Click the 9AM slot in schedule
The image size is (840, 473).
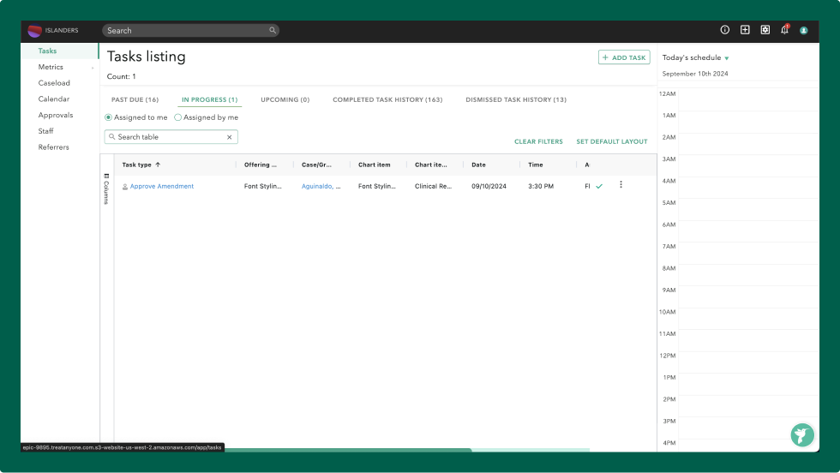tap(748, 296)
